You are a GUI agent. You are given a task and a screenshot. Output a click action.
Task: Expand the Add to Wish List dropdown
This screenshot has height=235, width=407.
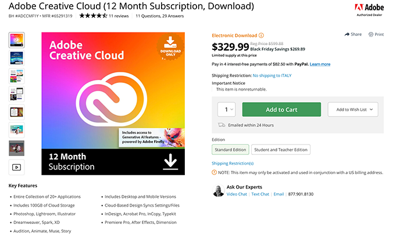pyautogui.click(x=353, y=109)
